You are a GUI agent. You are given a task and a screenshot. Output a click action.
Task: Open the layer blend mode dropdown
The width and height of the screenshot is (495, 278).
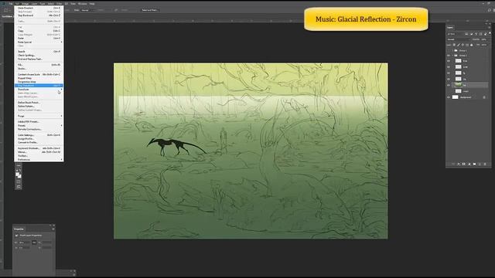point(459,39)
